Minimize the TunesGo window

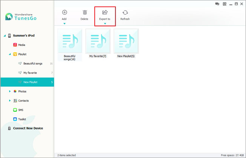(231, 5)
